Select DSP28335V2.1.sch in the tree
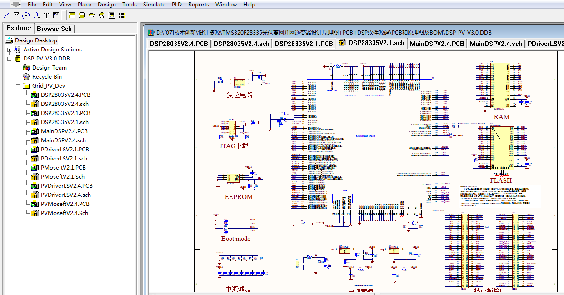This screenshot has width=564, height=295. point(65,122)
